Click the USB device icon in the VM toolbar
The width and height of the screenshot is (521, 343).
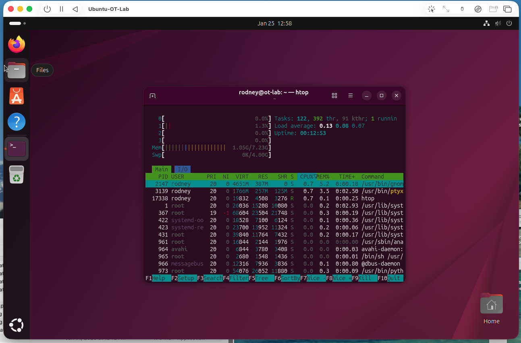(462, 9)
